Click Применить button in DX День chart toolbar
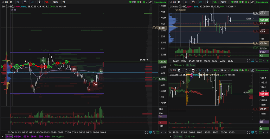The height and width of the screenshot is (139, 270). pos(262,2)
